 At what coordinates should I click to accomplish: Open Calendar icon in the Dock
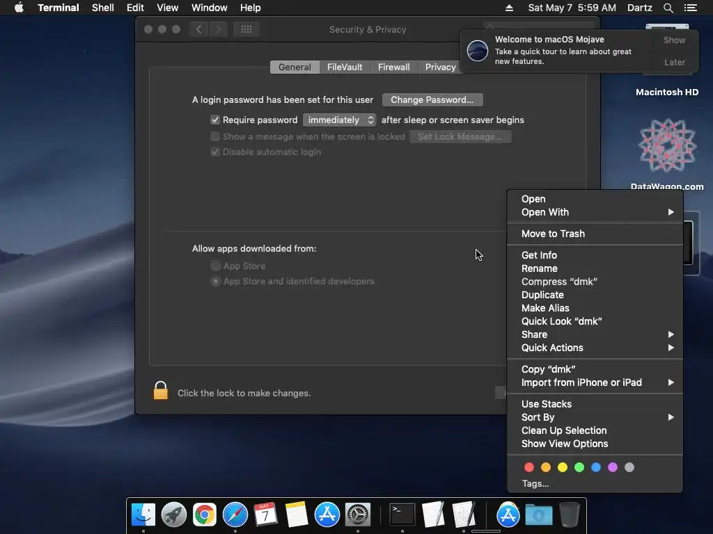tap(265, 515)
